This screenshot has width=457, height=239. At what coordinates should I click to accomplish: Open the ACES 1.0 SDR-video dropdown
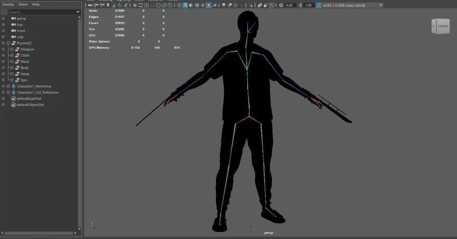point(353,5)
